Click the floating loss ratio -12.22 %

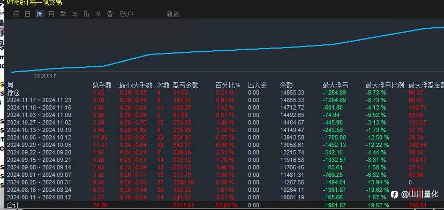(378, 145)
